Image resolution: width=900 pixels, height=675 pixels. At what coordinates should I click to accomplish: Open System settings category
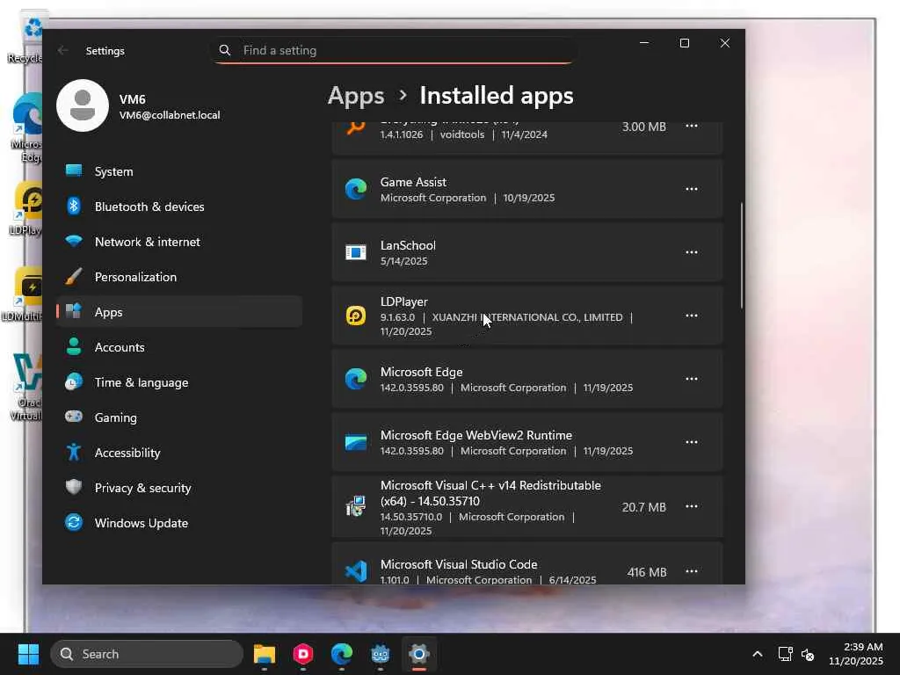[179, 171]
